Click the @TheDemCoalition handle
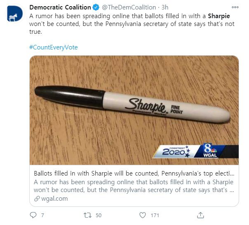 coord(128,7)
